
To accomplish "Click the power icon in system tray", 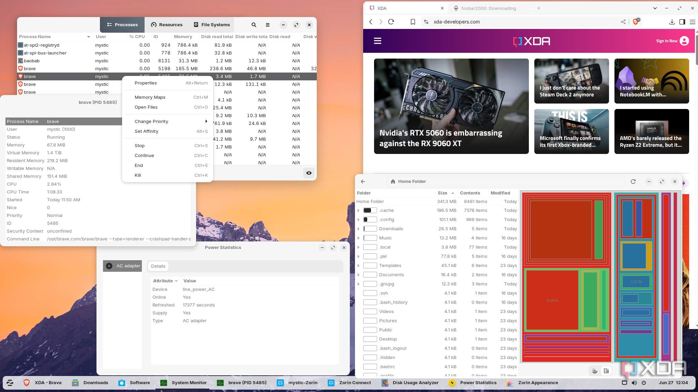I will click(x=643, y=383).
